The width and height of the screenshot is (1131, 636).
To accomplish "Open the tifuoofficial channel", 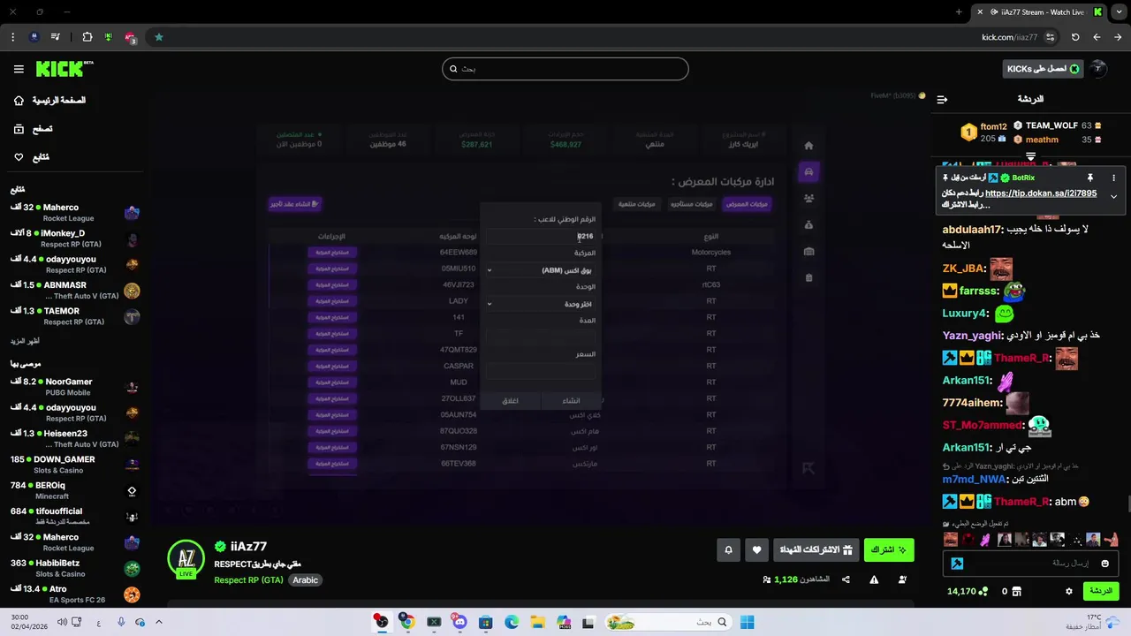I will tap(75, 516).
